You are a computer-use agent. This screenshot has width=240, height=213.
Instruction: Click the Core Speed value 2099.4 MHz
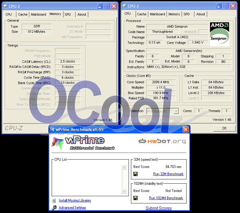[161, 82]
